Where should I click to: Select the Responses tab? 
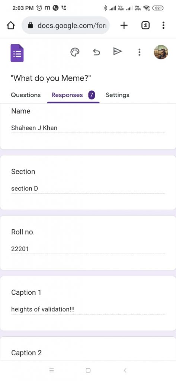pyautogui.click(x=73, y=95)
